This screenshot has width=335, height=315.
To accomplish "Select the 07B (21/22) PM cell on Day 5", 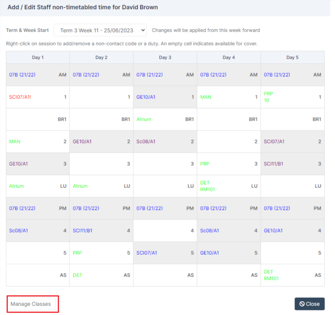I will click(x=292, y=208).
